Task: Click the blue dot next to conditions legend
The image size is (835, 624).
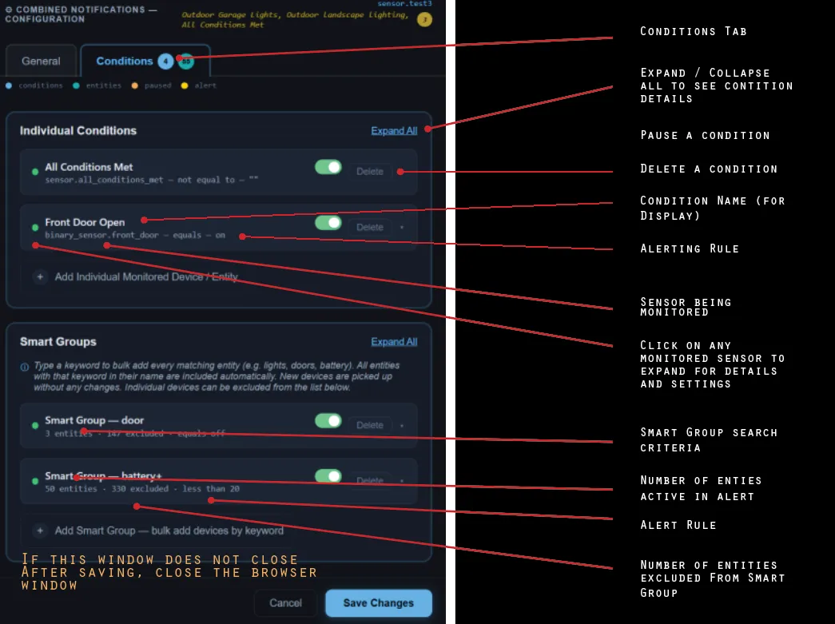Action: coord(9,85)
